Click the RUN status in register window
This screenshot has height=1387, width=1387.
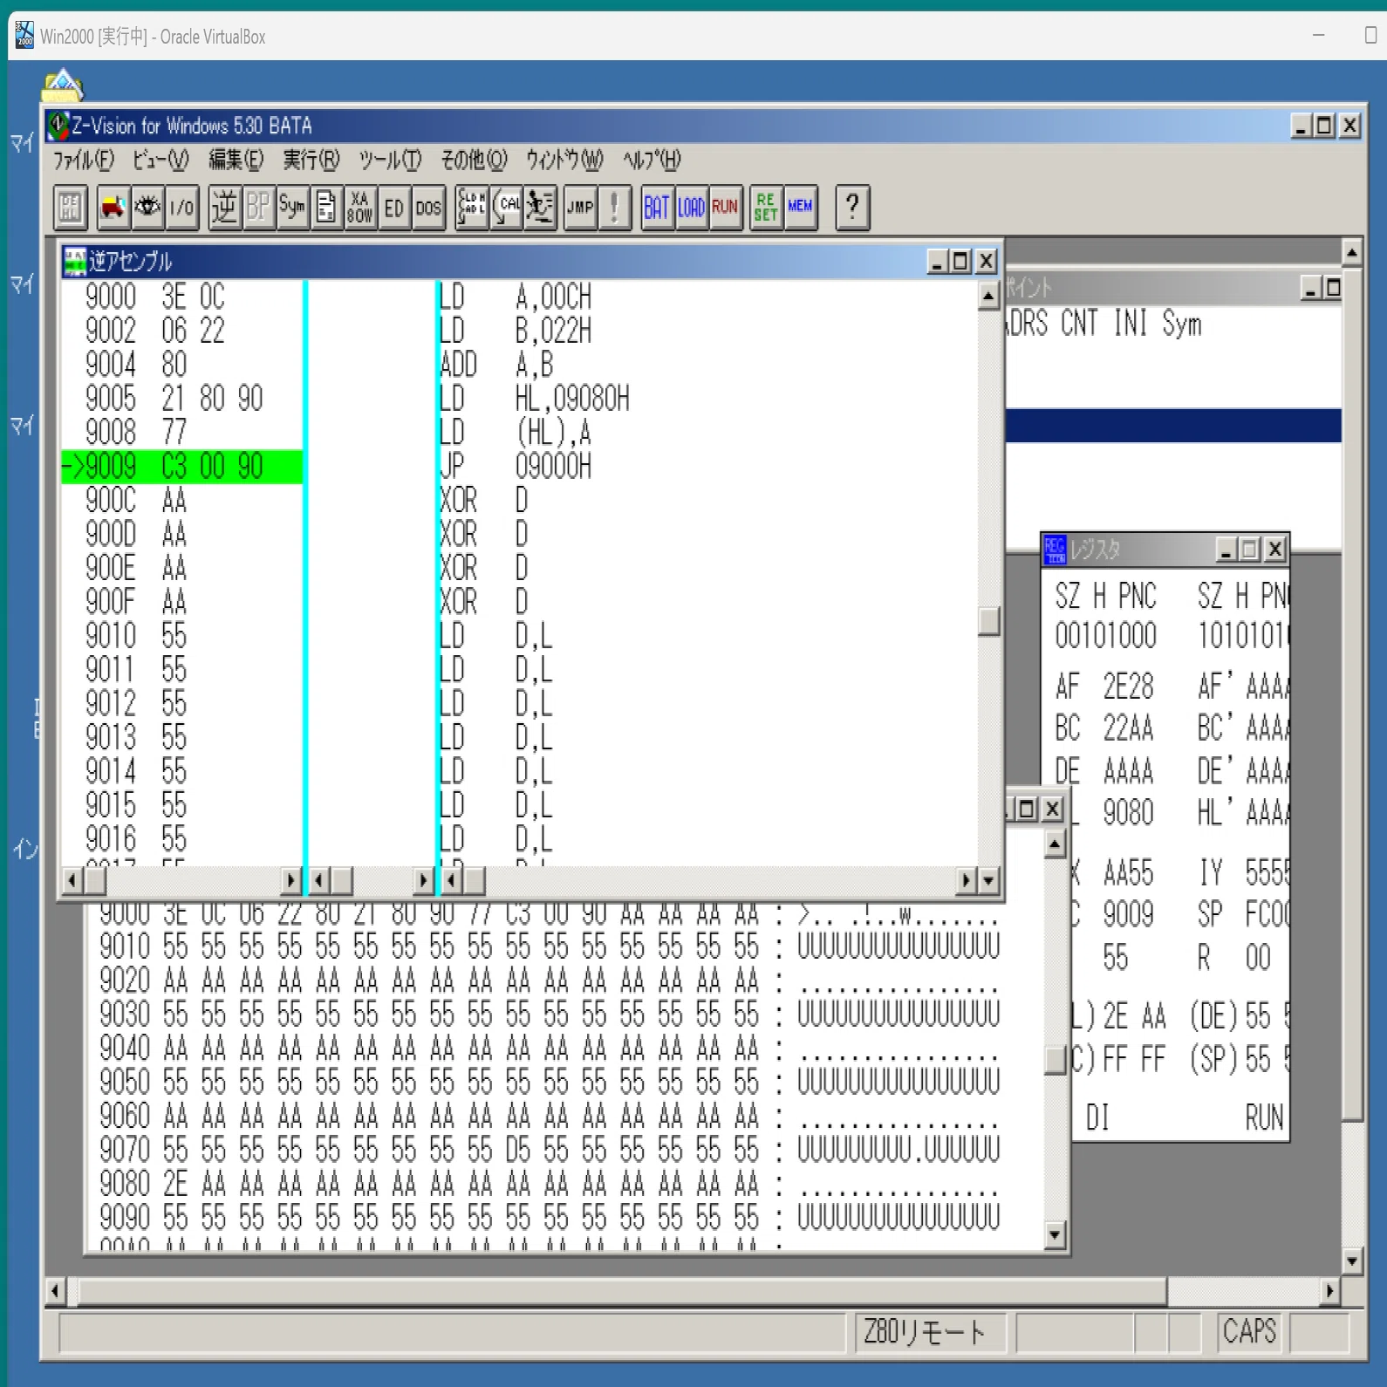(x=1264, y=1117)
